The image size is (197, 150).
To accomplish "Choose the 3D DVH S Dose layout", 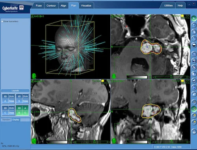I will [22, 99].
